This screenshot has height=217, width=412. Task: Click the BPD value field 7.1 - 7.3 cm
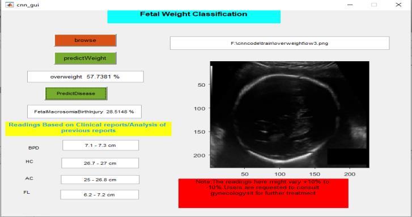[101, 145]
